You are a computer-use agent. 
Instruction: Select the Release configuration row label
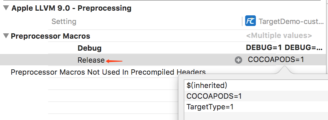click(x=91, y=60)
